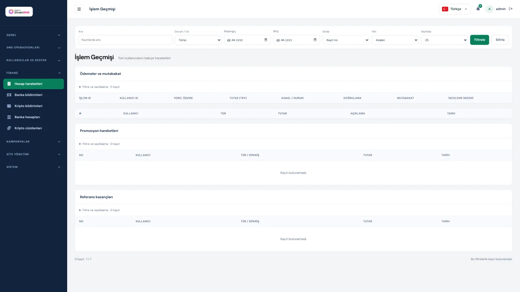This screenshot has width=520, height=292.
Task: Open the Yön direction dropdown
Action: point(395,40)
